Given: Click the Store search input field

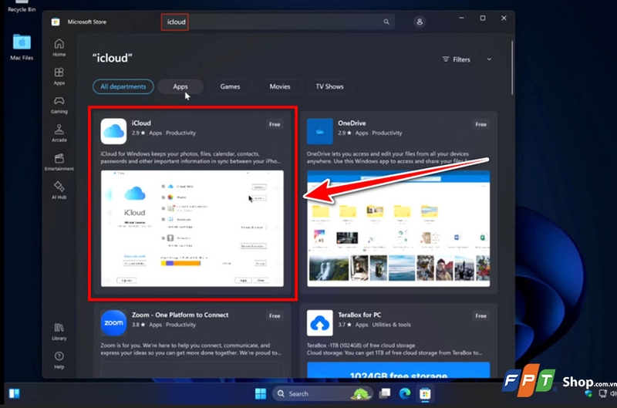Looking at the screenshot, I should click(x=278, y=22).
